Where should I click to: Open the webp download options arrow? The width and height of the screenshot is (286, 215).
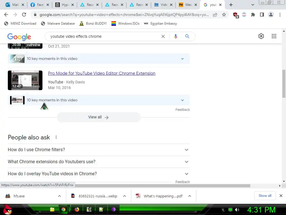[125, 196]
